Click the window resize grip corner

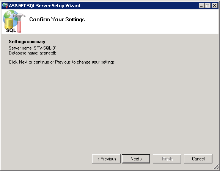click(x=217, y=167)
